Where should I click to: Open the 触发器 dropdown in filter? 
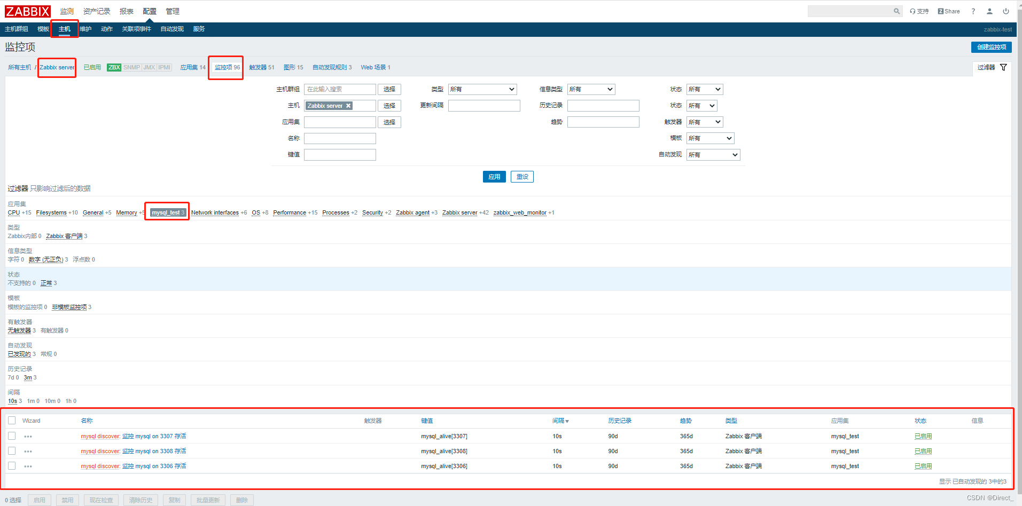[x=705, y=122]
